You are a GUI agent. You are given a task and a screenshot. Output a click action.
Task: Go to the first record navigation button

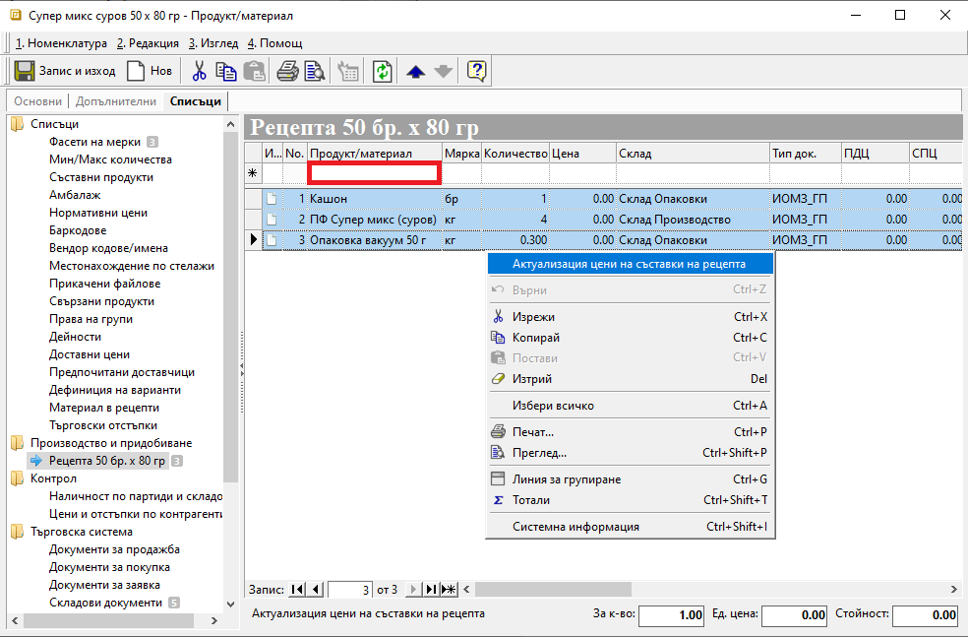coord(298,590)
